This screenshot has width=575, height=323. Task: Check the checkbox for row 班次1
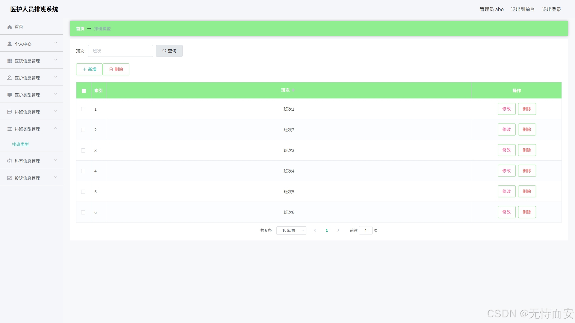click(83, 109)
